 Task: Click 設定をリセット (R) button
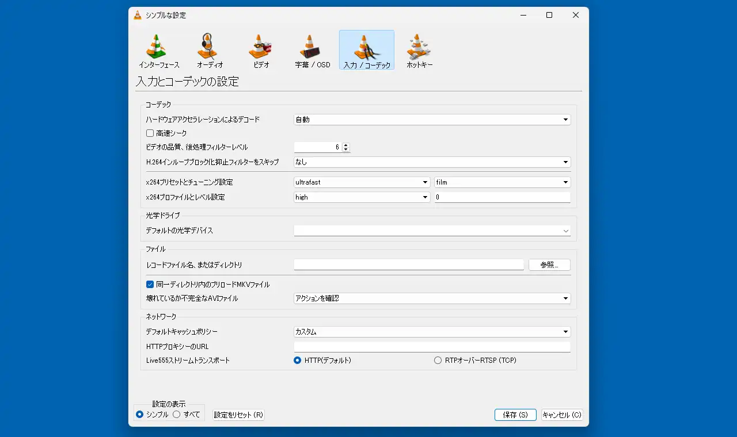[x=238, y=415]
